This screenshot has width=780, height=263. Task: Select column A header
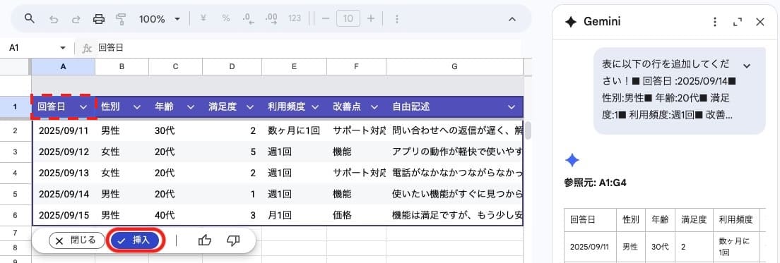(63, 66)
